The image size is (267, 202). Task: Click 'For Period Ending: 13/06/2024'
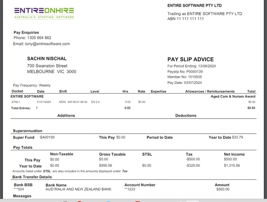click(x=192, y=66)
